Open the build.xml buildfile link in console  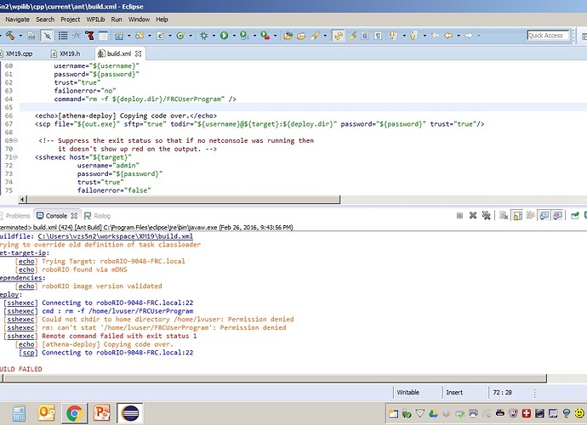click(x=116, y=236)
